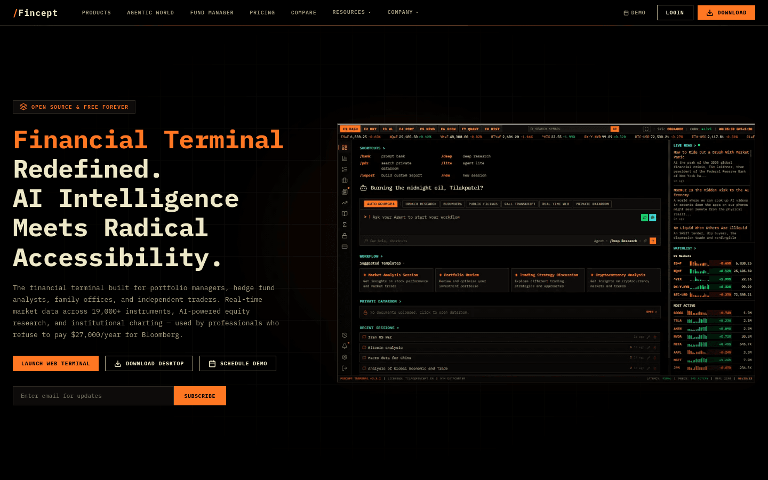Click the BTC-USD sparkline in the watchlist
Viewport: 768px width, 480px height.
700,294
